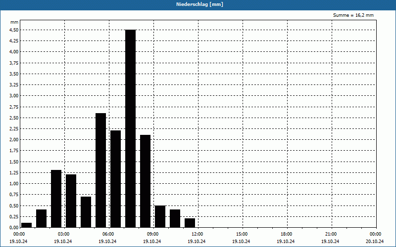Click the 1,30 mm bar just before 03:00

(x=56, y=199)
